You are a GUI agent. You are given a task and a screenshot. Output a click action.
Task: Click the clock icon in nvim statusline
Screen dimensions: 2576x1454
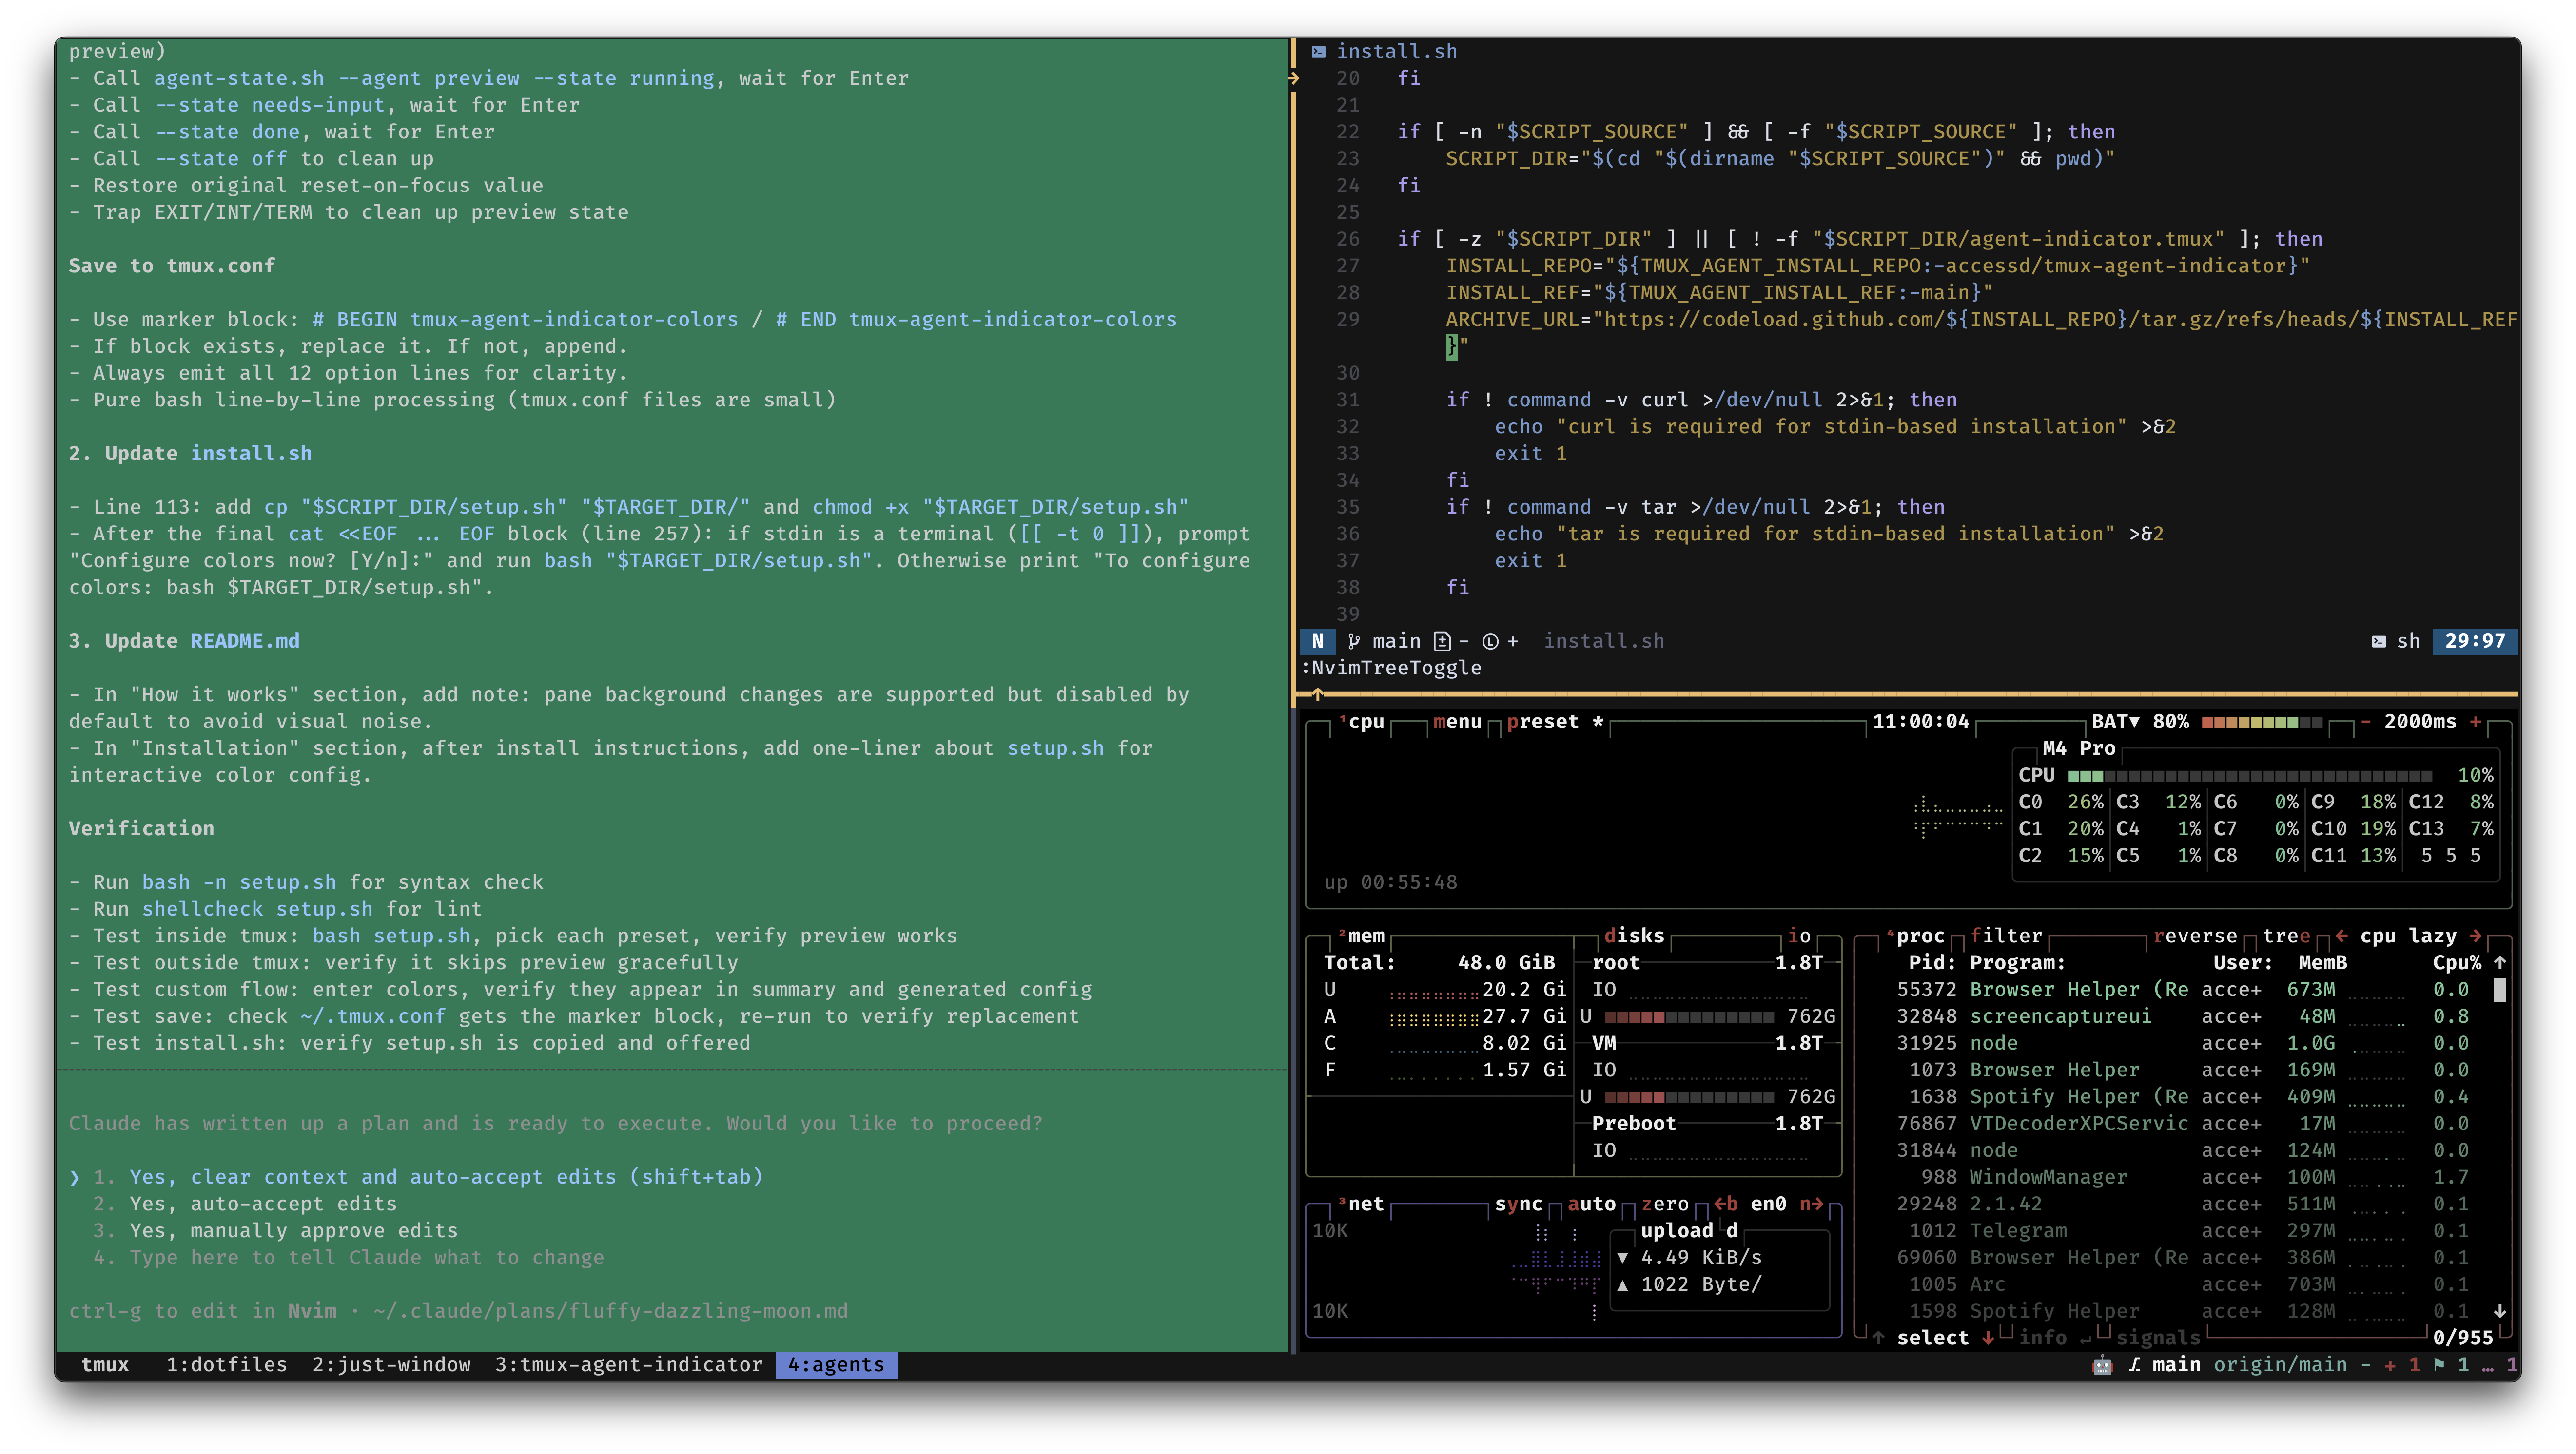(x=1490, y=641)
